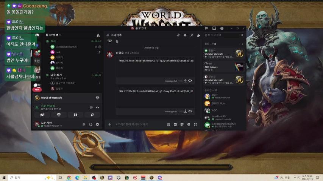Open File Explorer from the taskbar
This screenshot has width=323, height=181.
point(86,178)
